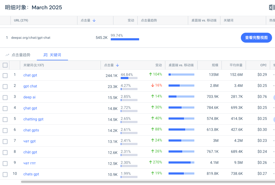Click keyword table 桌面端 vs. 移动端 header
Image resolution: width=275 pixels, height=185 pixels.
pyautogui.click(x=181, y=65)
